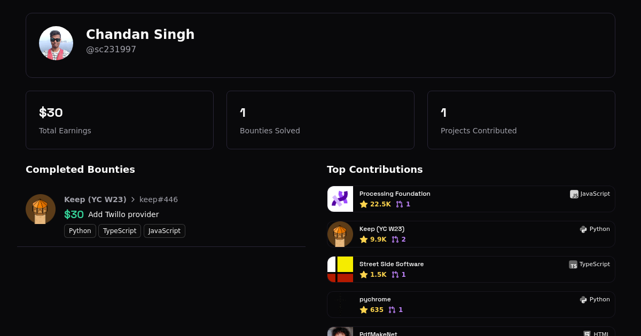This screenshot has height=336, width=641.
Task: Select the TypeScript tag under Add Twillo provider
Action: [x=119, y=231]
